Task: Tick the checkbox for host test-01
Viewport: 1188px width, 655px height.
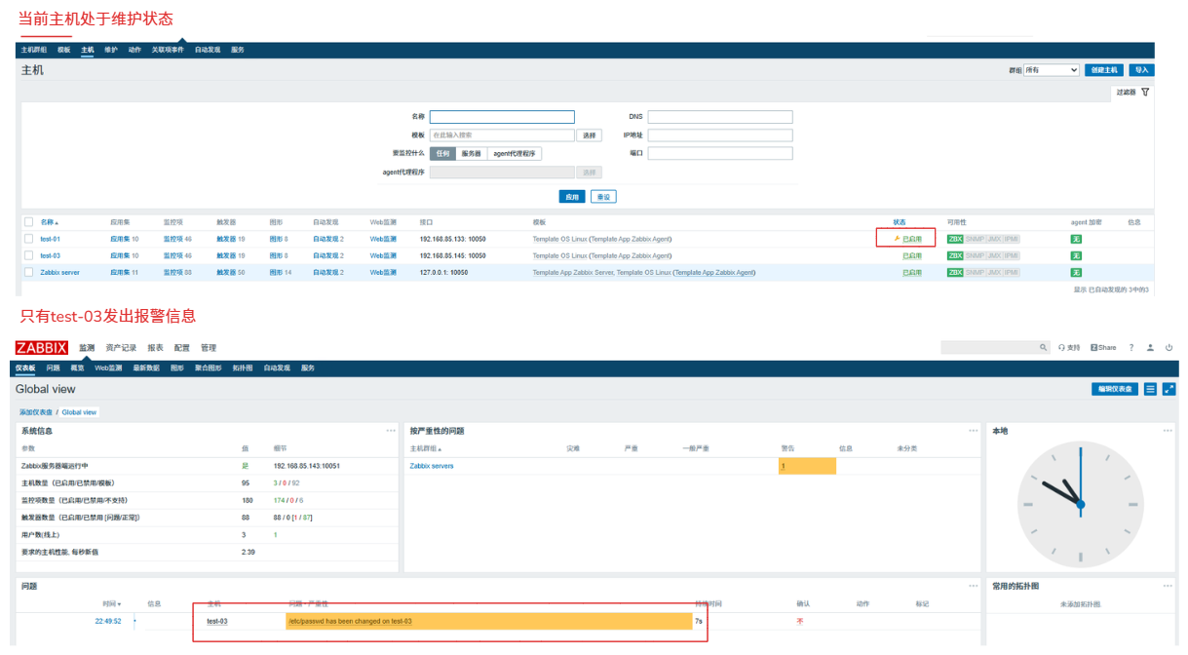Action: click(28, 239)
